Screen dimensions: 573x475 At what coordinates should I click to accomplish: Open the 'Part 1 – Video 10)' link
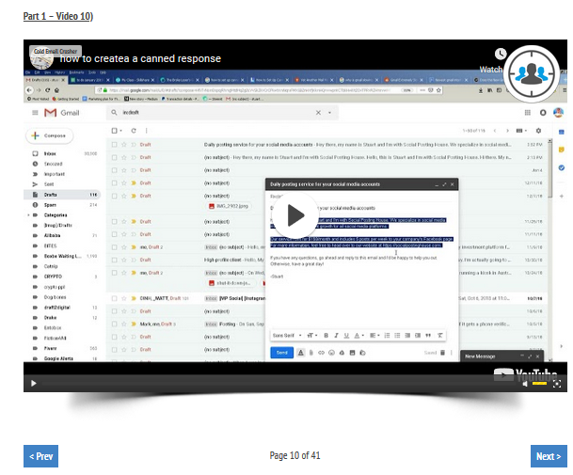[58, 16]
